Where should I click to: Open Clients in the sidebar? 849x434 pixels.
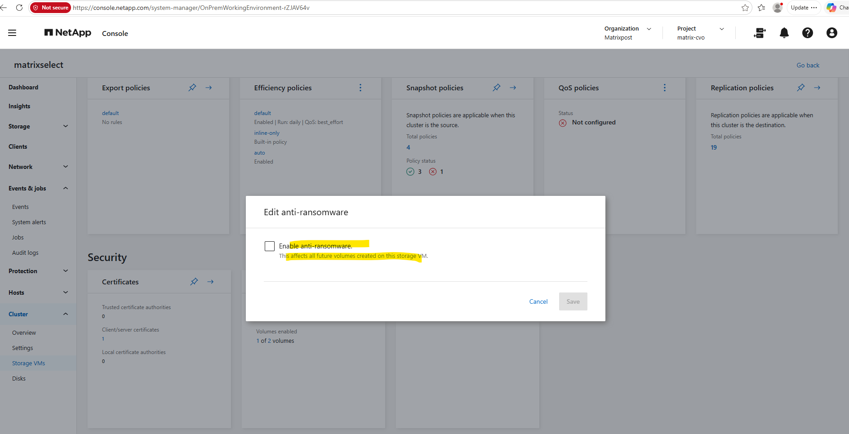pos(18,146)
